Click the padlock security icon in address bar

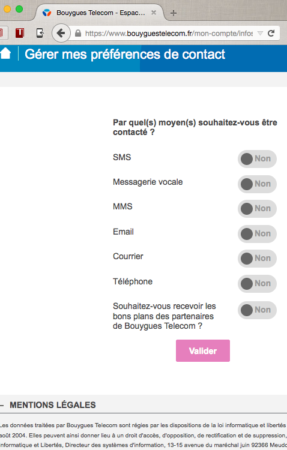click(x=78, y=33)
